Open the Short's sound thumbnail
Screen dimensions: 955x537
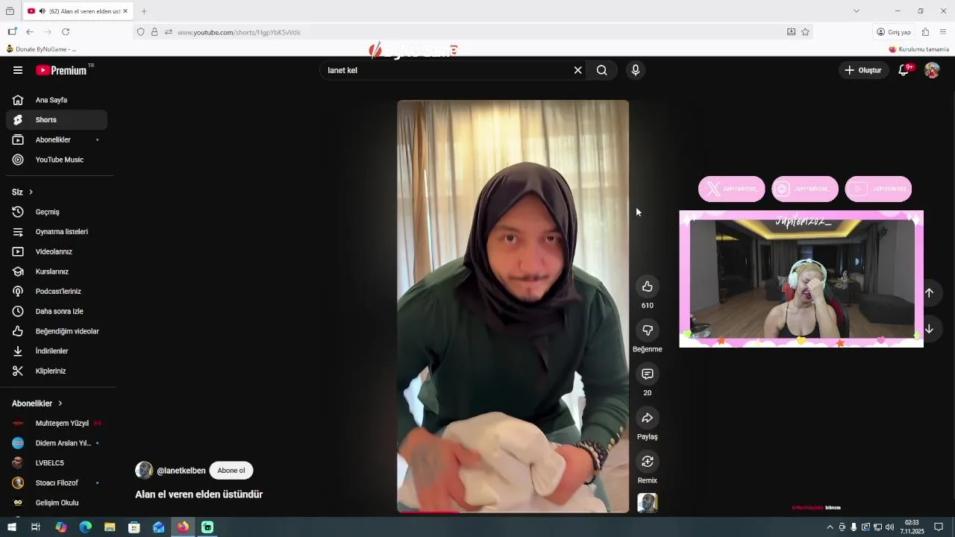648,503
